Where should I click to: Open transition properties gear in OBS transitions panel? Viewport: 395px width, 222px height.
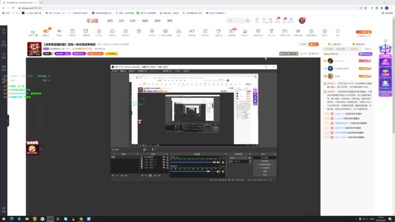tap(250, 158)
